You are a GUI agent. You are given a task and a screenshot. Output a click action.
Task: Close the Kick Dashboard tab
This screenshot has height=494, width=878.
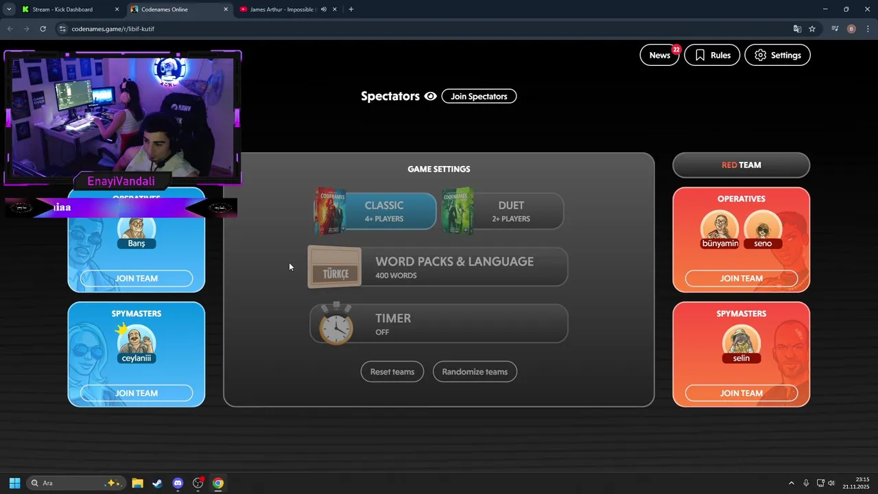(117, 10)
